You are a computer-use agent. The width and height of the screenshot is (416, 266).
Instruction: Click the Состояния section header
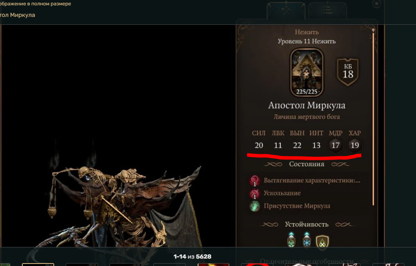[307, 164]
